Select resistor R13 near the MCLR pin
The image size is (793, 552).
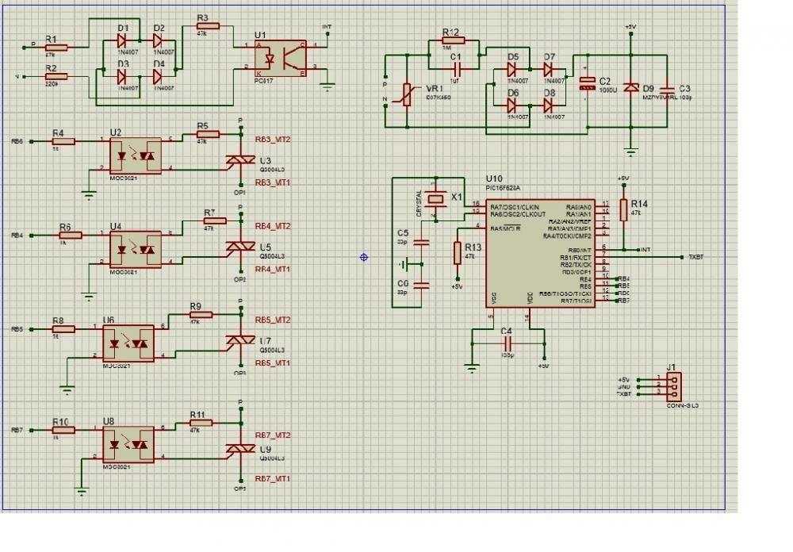457,253
